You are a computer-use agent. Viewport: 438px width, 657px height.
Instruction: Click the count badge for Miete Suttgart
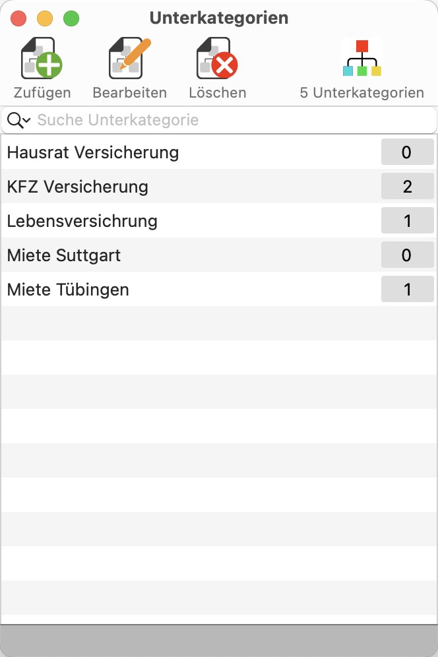click(x=408, y=255)
